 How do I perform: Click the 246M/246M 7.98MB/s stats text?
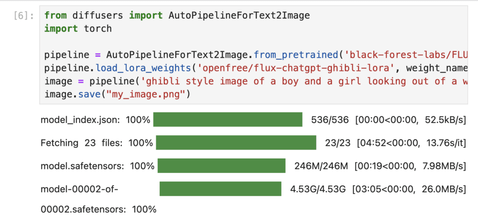[x=380, y=166]
